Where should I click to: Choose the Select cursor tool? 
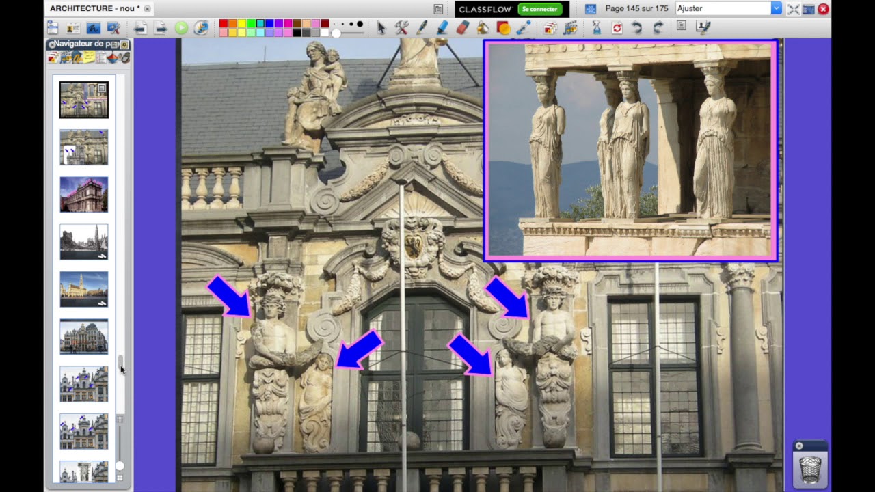381,28
